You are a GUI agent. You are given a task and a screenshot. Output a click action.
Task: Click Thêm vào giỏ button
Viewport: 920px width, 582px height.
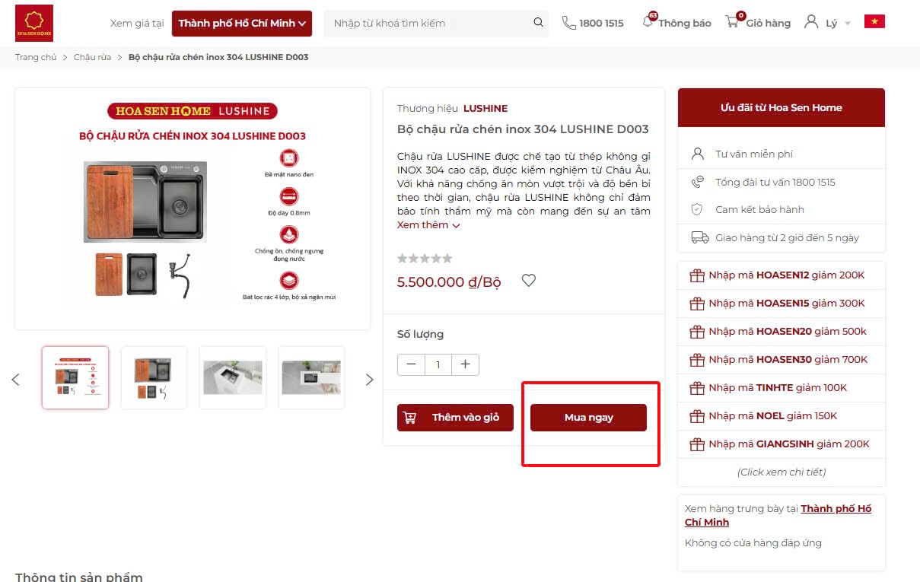point(455,418)
